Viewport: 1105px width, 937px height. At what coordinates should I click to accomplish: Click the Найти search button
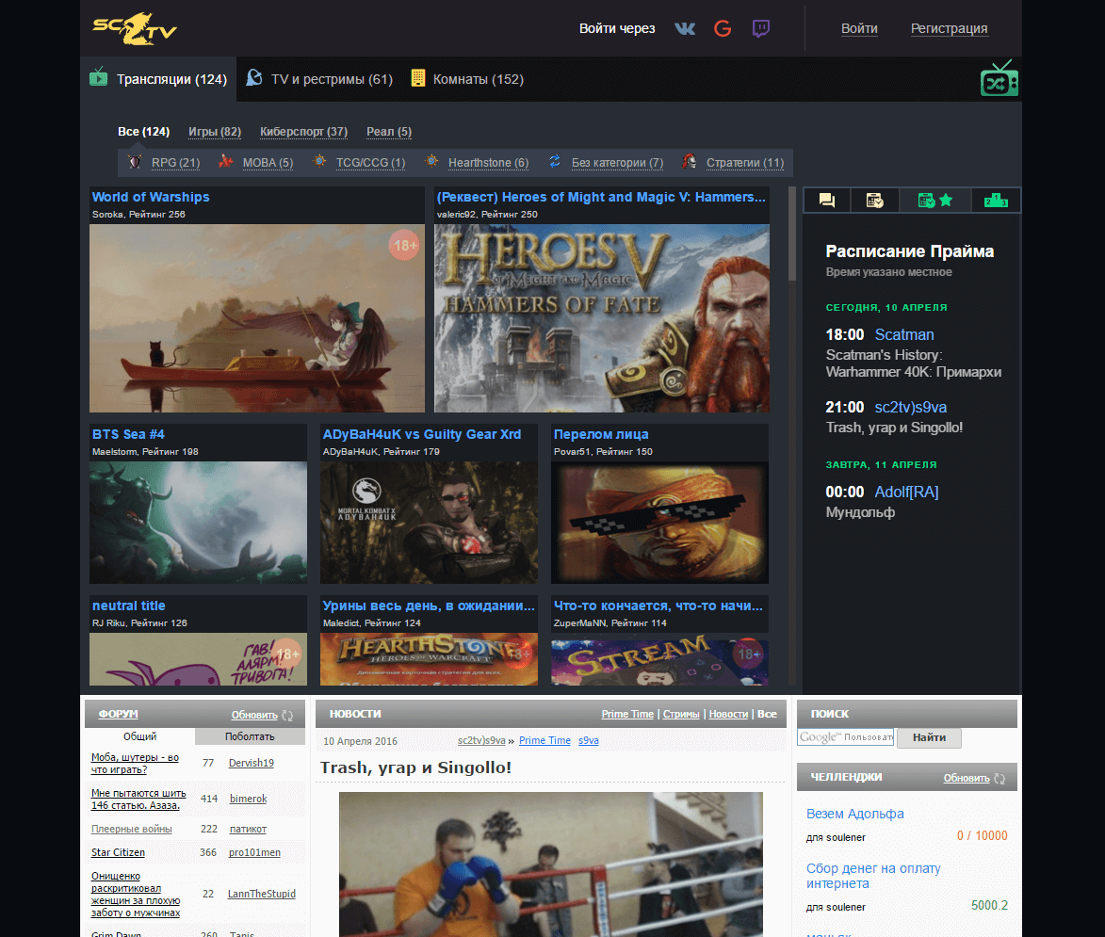coord(929,738)
